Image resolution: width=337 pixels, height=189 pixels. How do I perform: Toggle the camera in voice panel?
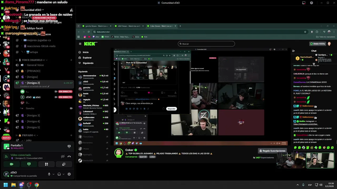click(12, 164)
